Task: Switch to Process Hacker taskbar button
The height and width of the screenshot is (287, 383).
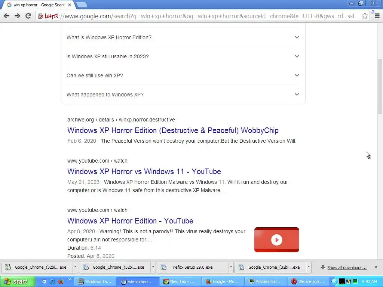Action: coord(266,282)
